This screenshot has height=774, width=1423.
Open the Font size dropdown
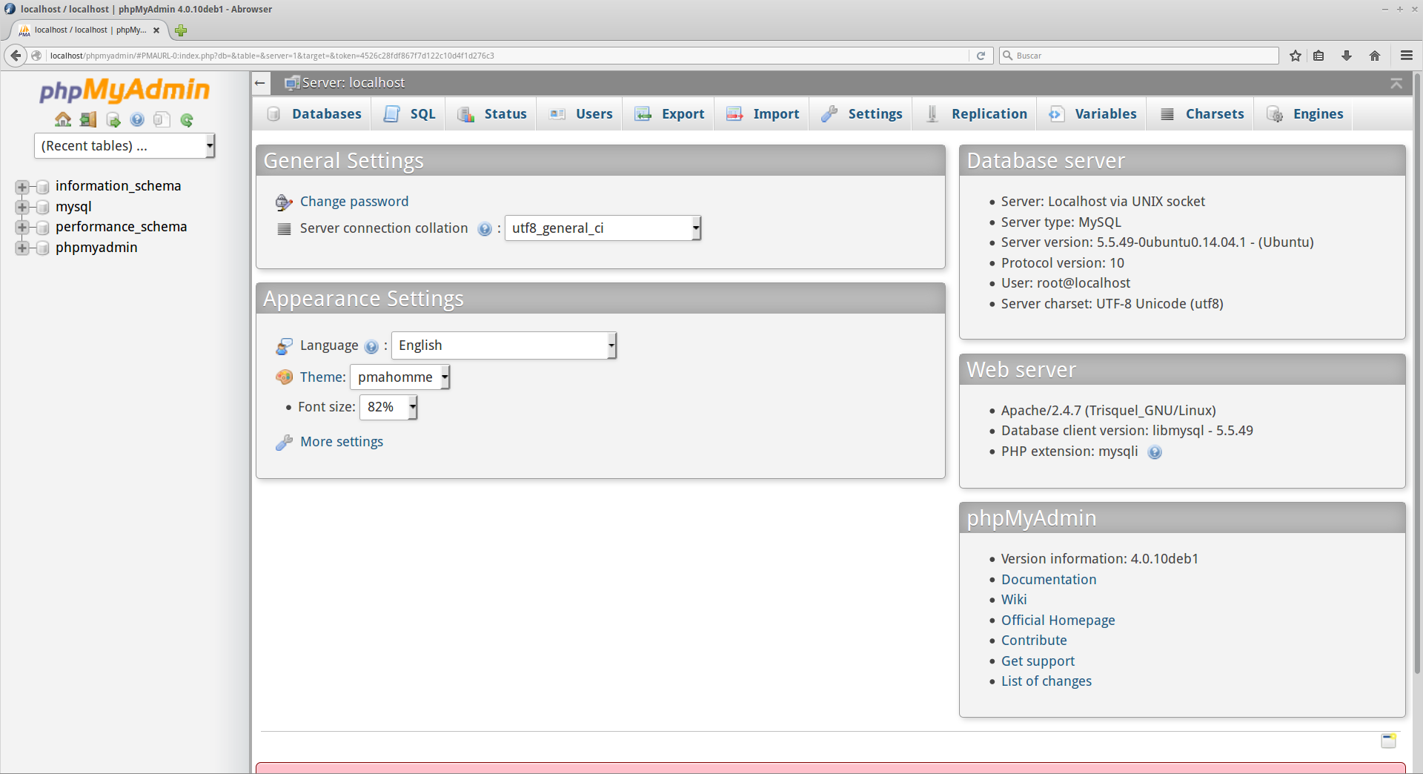(388, 407)
